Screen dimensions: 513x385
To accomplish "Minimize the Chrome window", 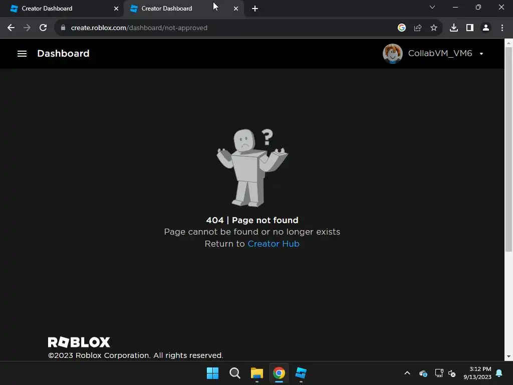I will (455, 7).
